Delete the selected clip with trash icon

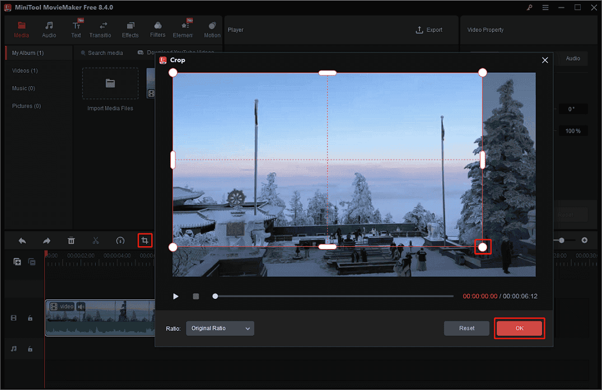click(x=71, y=240)
